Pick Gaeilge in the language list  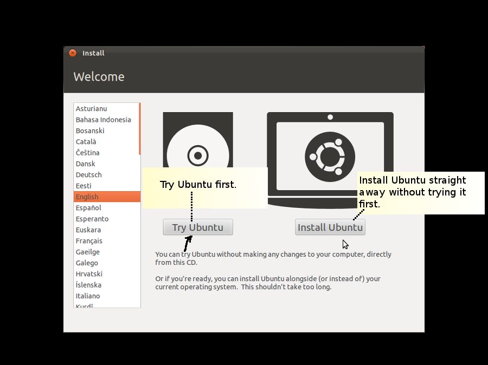tap(107, 252)
